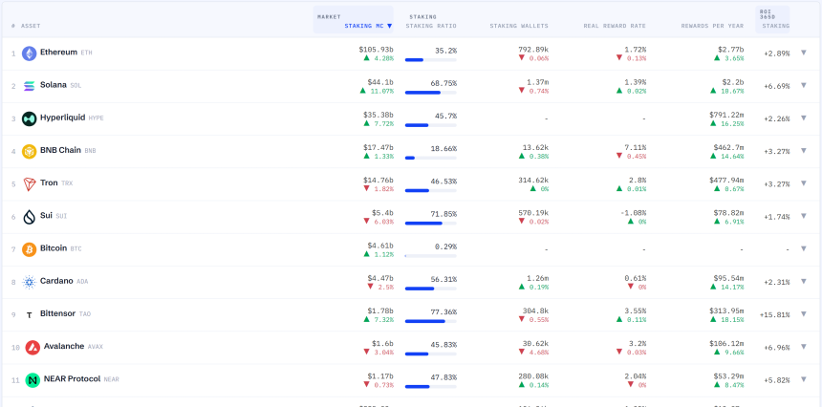
Task: Click Avalanche's +6.96% ROI value
Action: click(x=776, y=347)
